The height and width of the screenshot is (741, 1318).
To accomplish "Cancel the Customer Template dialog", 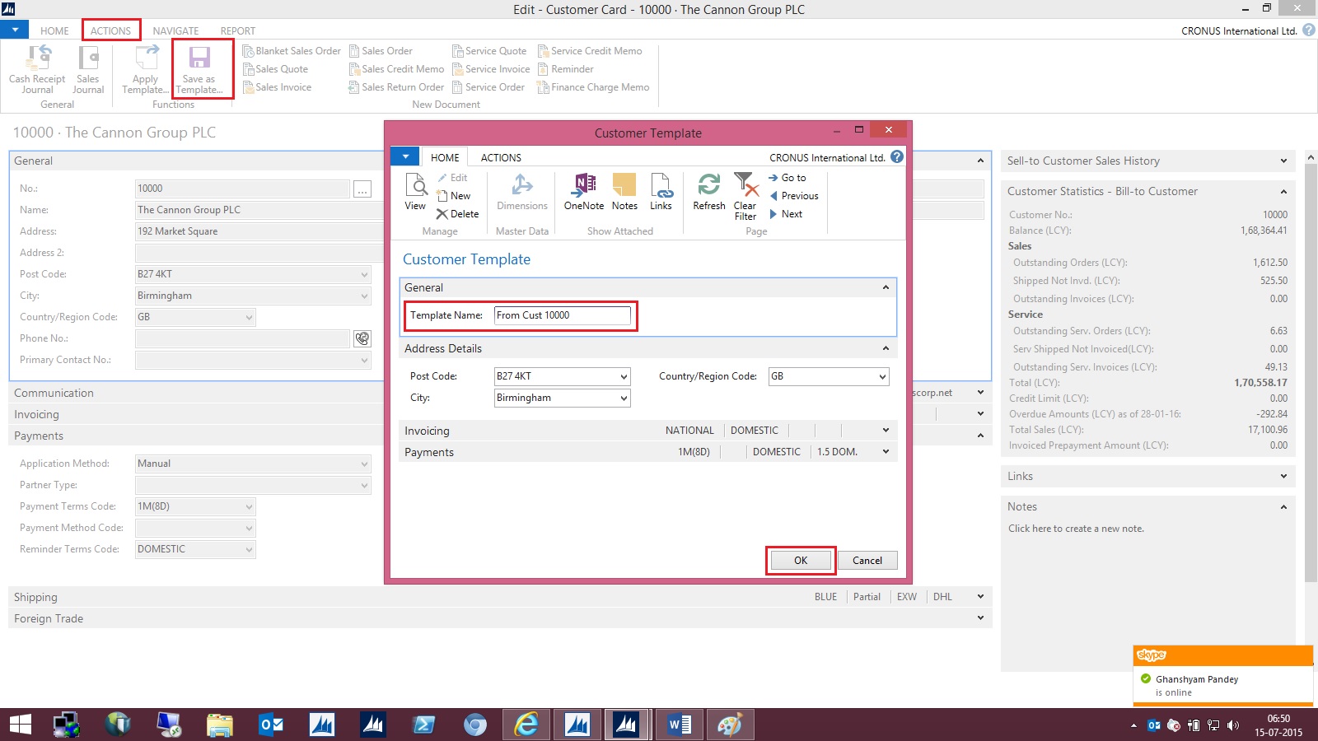I will pyautogui.click(x=867, y=561).
